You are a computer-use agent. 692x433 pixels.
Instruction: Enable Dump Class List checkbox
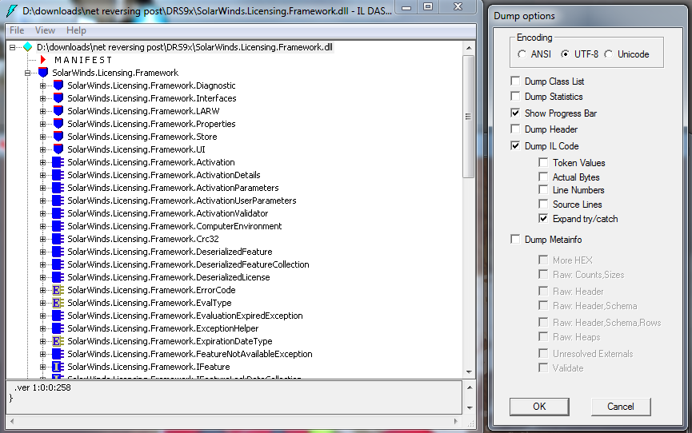click(515, 81)
